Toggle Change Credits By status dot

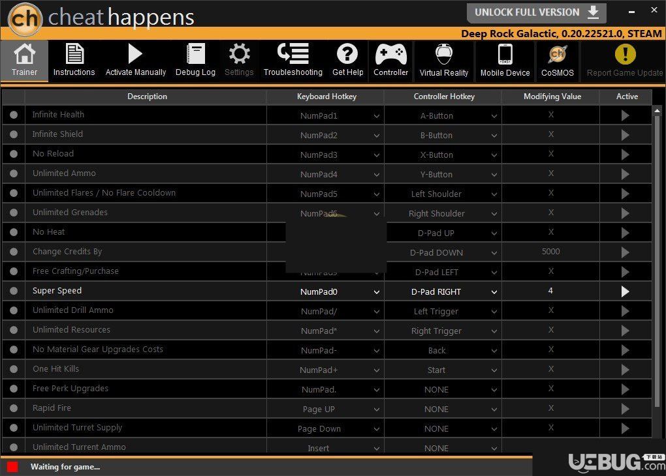tap(14, 251)
